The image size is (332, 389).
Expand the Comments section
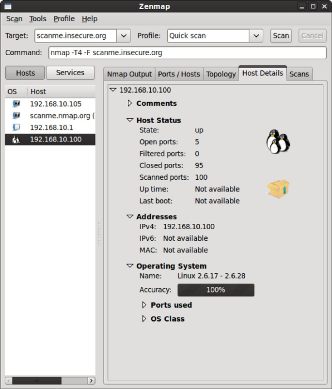(x=129, y=103)
